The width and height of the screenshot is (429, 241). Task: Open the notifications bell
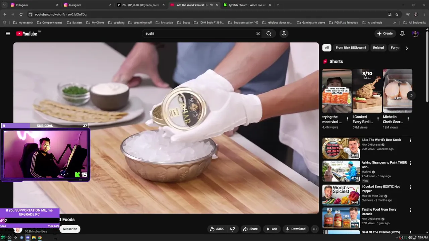point(403,33)
